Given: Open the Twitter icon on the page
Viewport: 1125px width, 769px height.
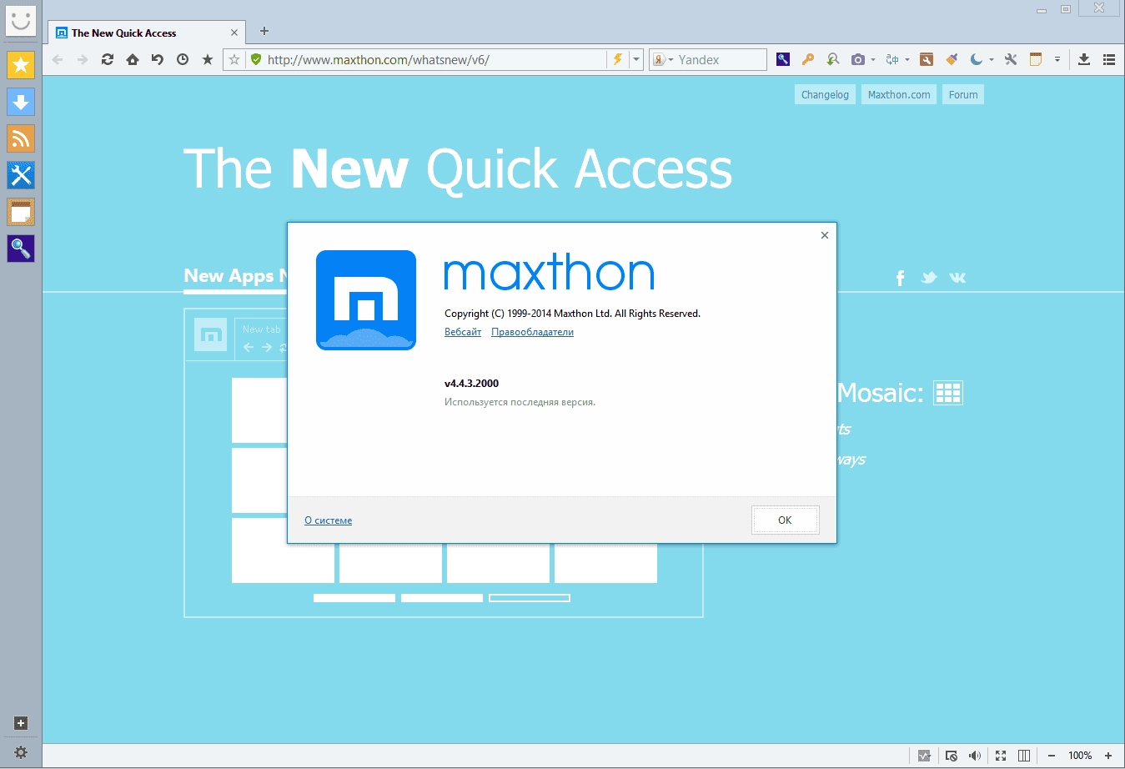Looking at the screenshot, I should pos(928,278).
